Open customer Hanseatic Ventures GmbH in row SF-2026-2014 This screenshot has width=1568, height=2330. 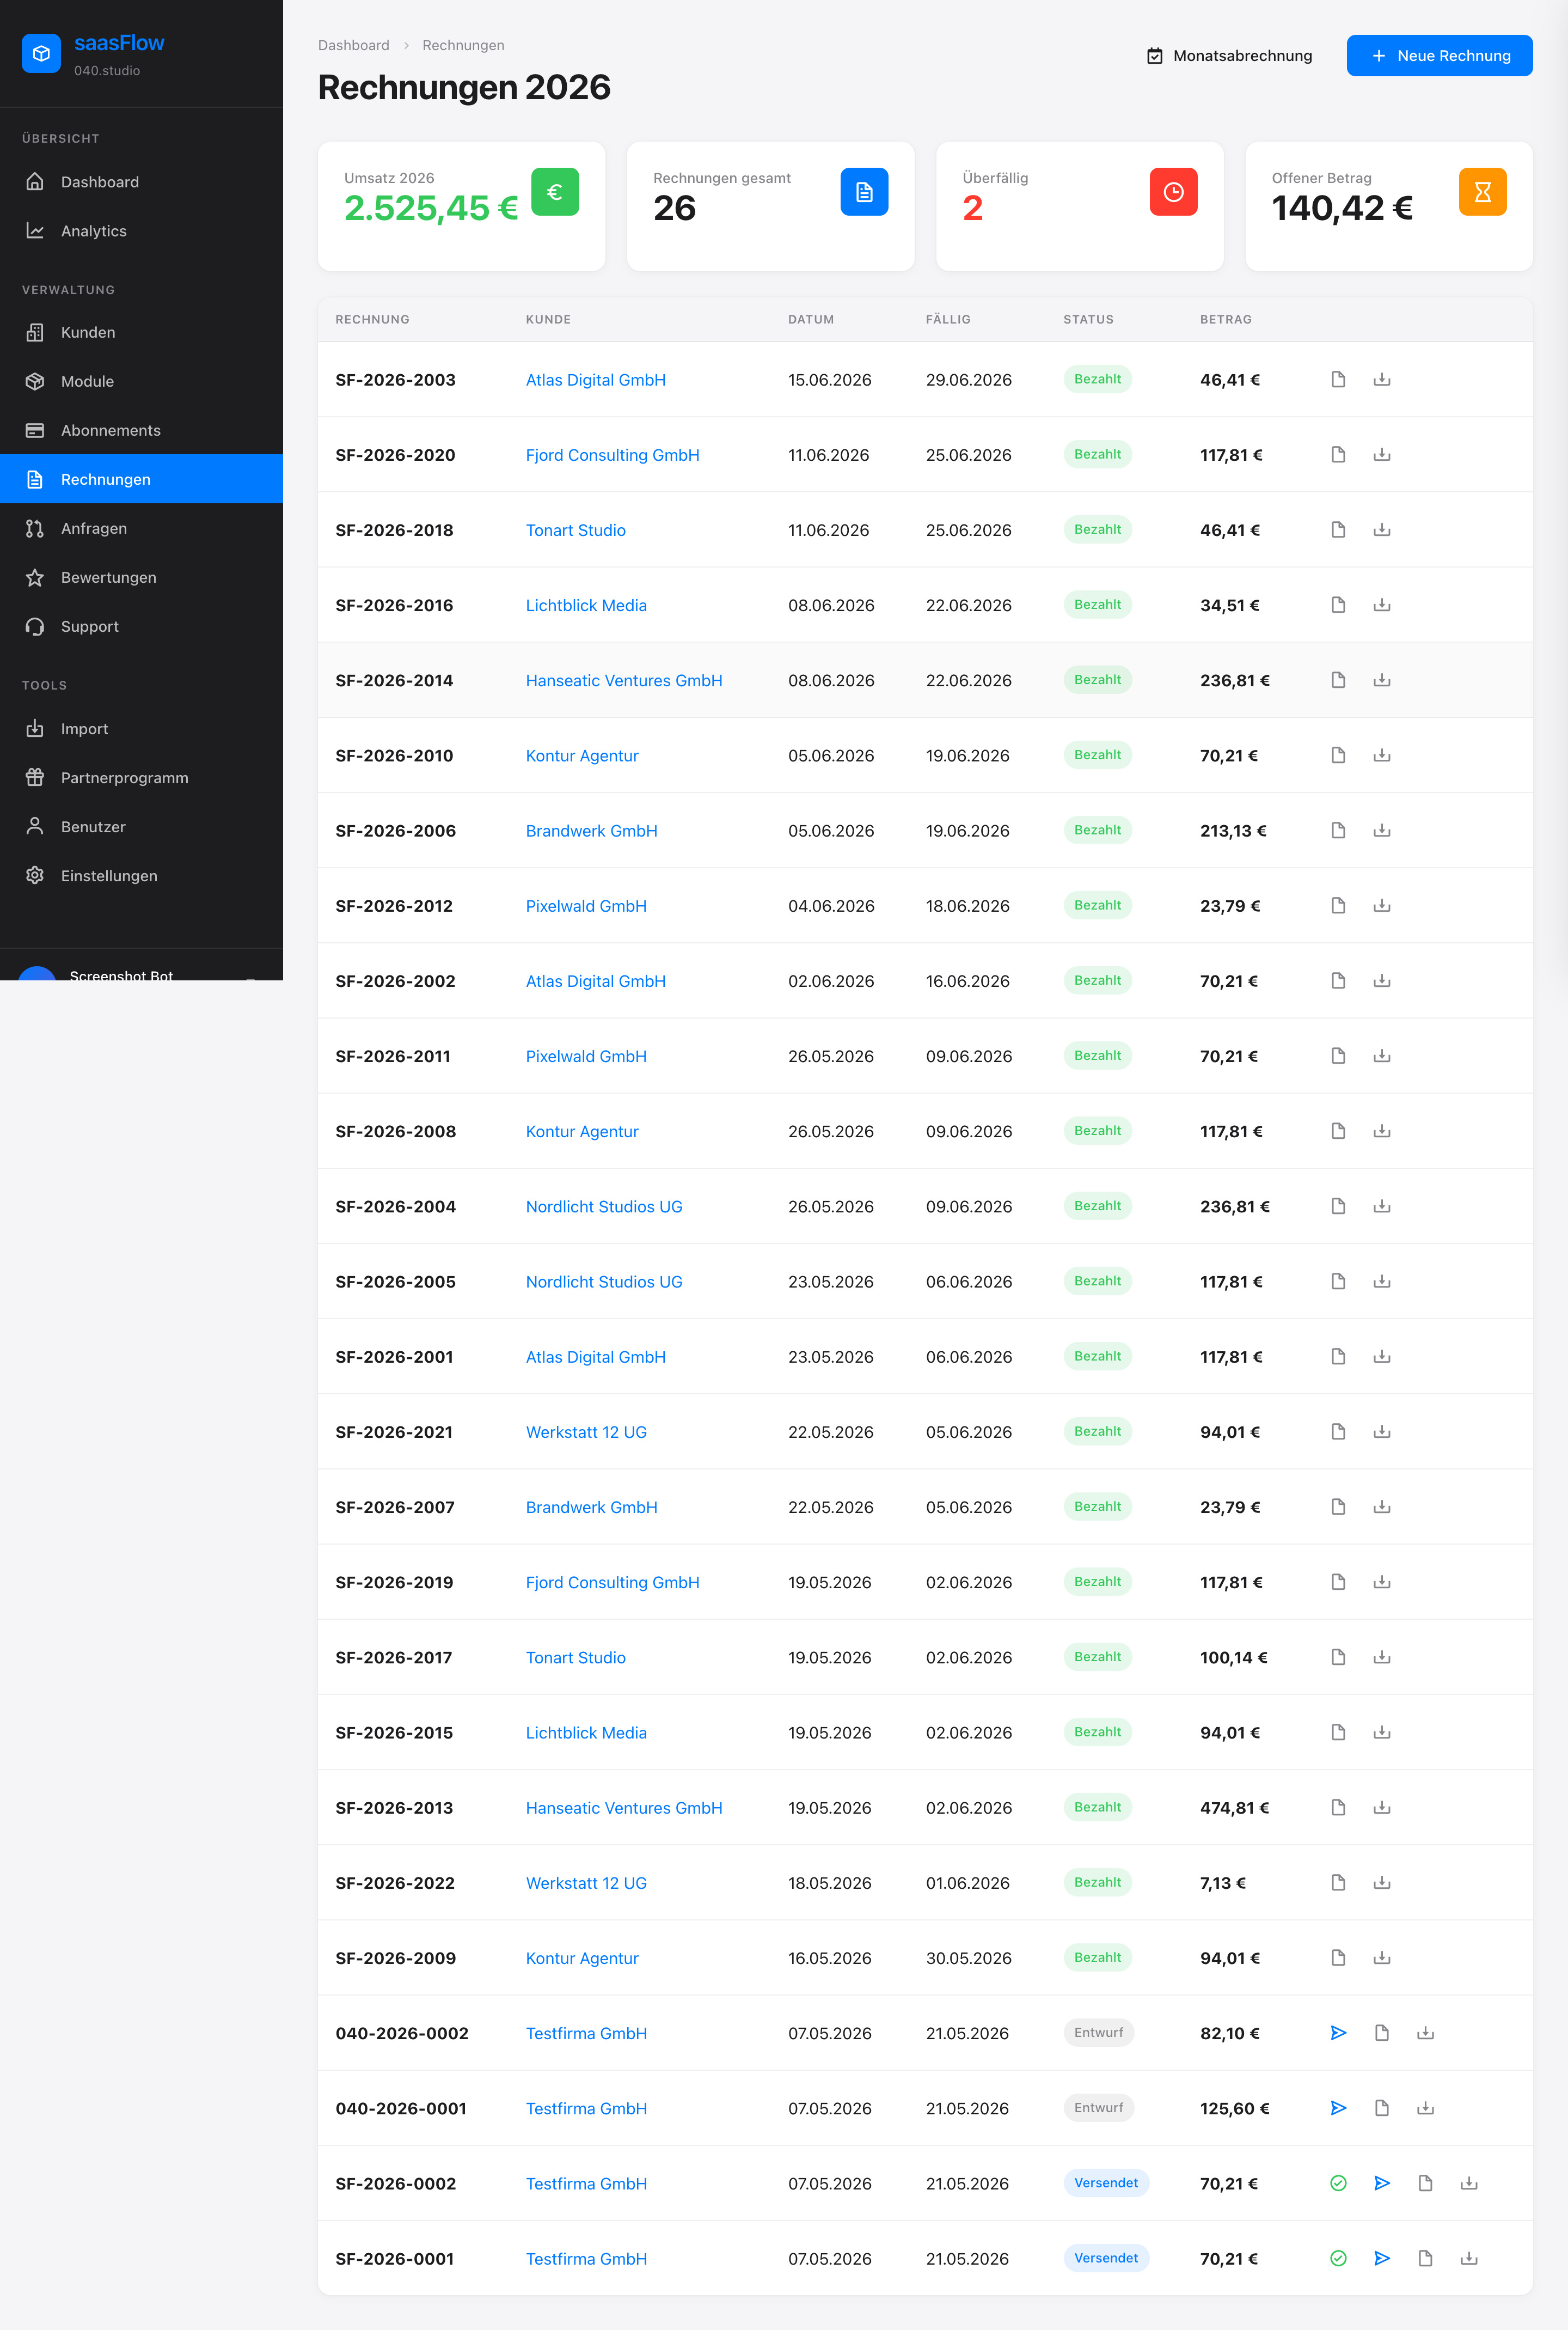tap(624, 680)
